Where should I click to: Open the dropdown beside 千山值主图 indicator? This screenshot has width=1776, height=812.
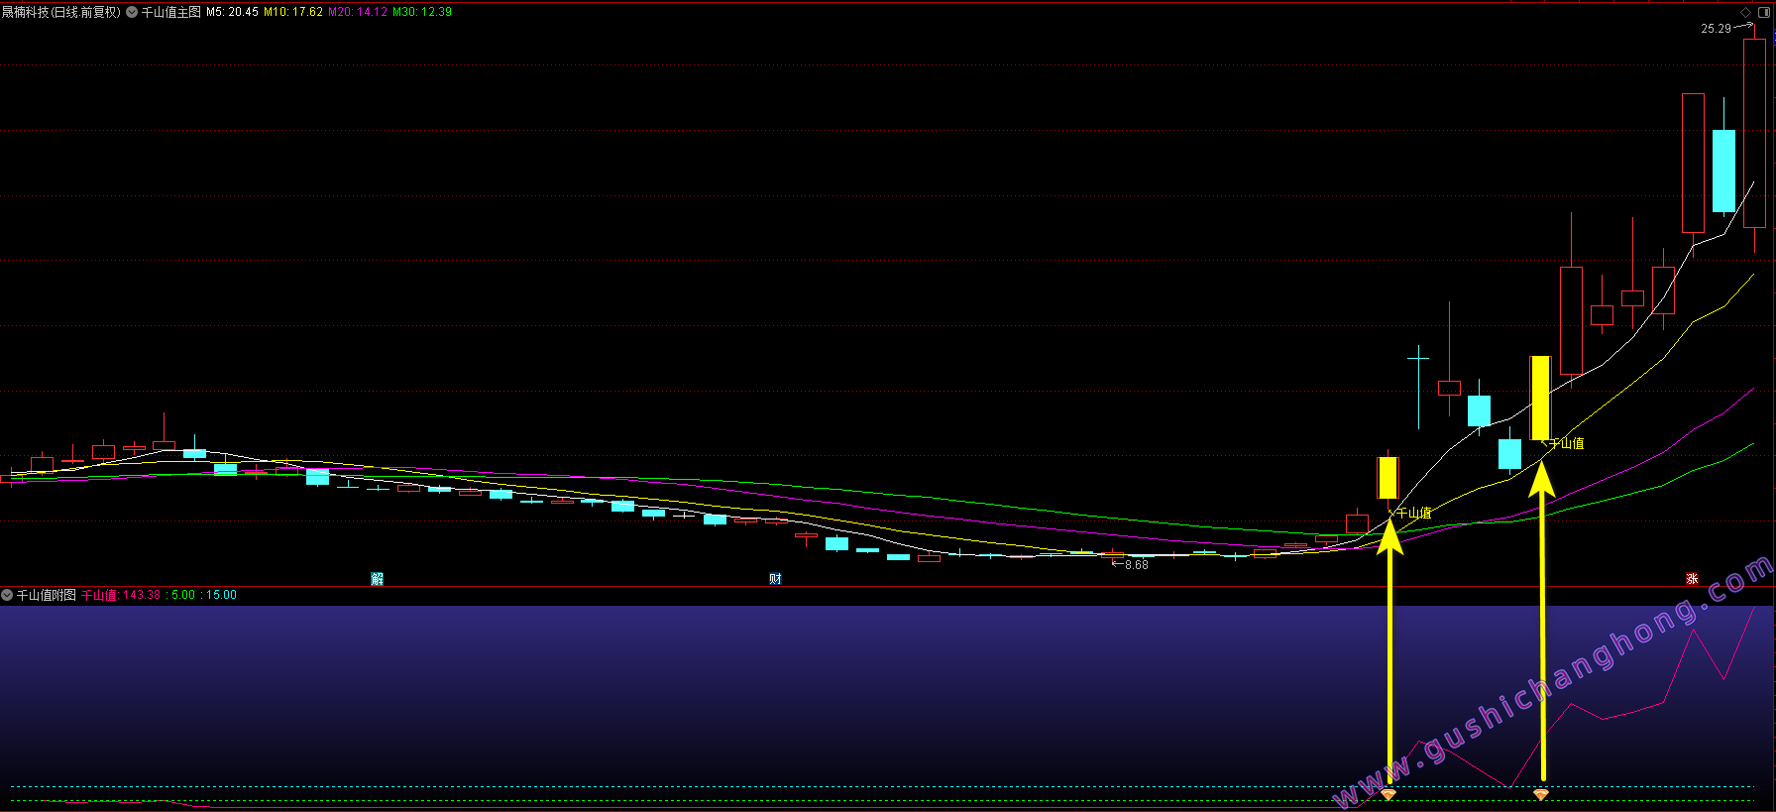(132, 12)
